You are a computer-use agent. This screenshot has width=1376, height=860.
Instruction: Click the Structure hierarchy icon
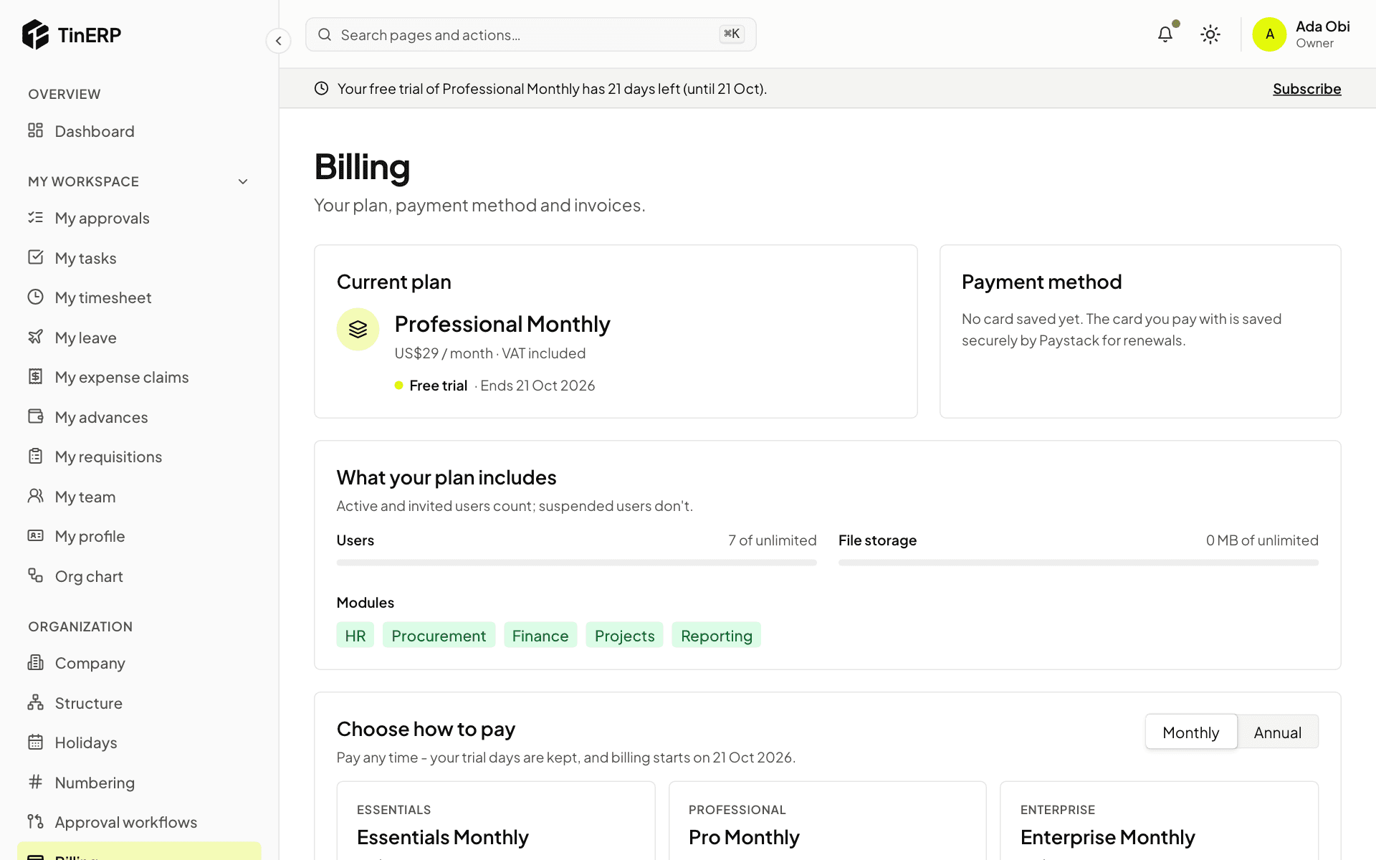point(35,702)
